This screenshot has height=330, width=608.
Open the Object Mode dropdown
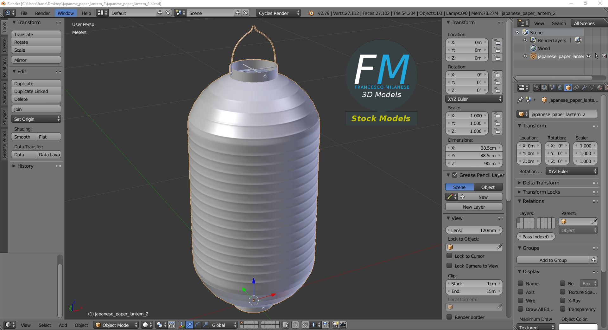point(116,325)
